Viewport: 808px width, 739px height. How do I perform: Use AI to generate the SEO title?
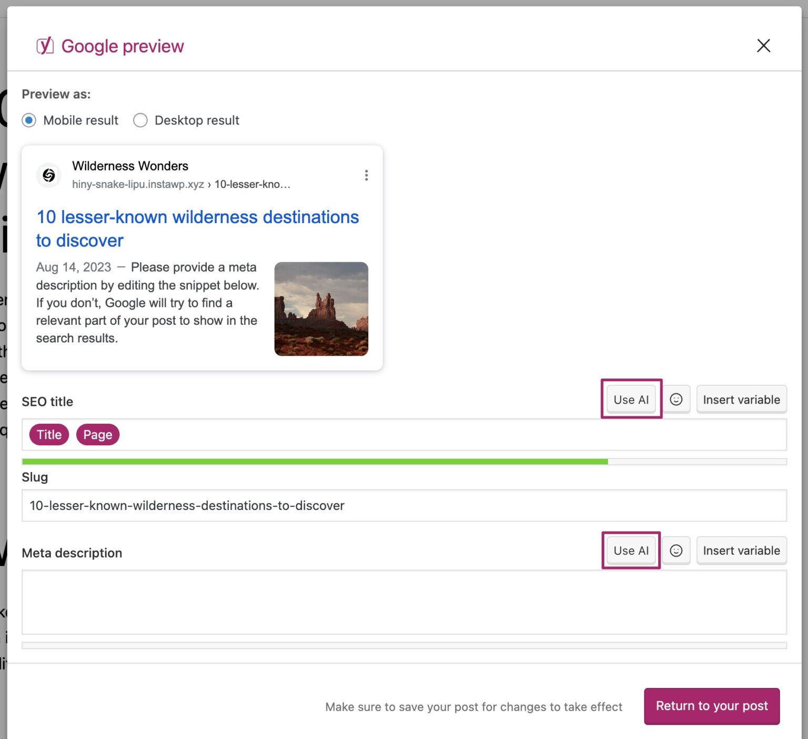[631, 399]
